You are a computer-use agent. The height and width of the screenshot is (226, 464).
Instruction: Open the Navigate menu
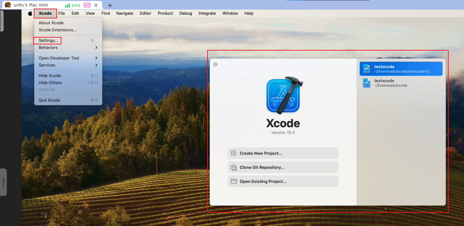(125, 13)
